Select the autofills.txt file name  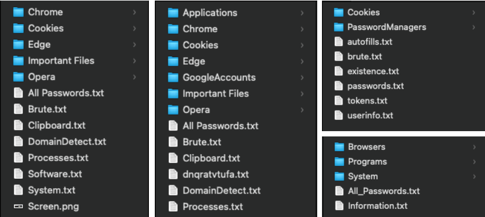click(x=370, y=42)
